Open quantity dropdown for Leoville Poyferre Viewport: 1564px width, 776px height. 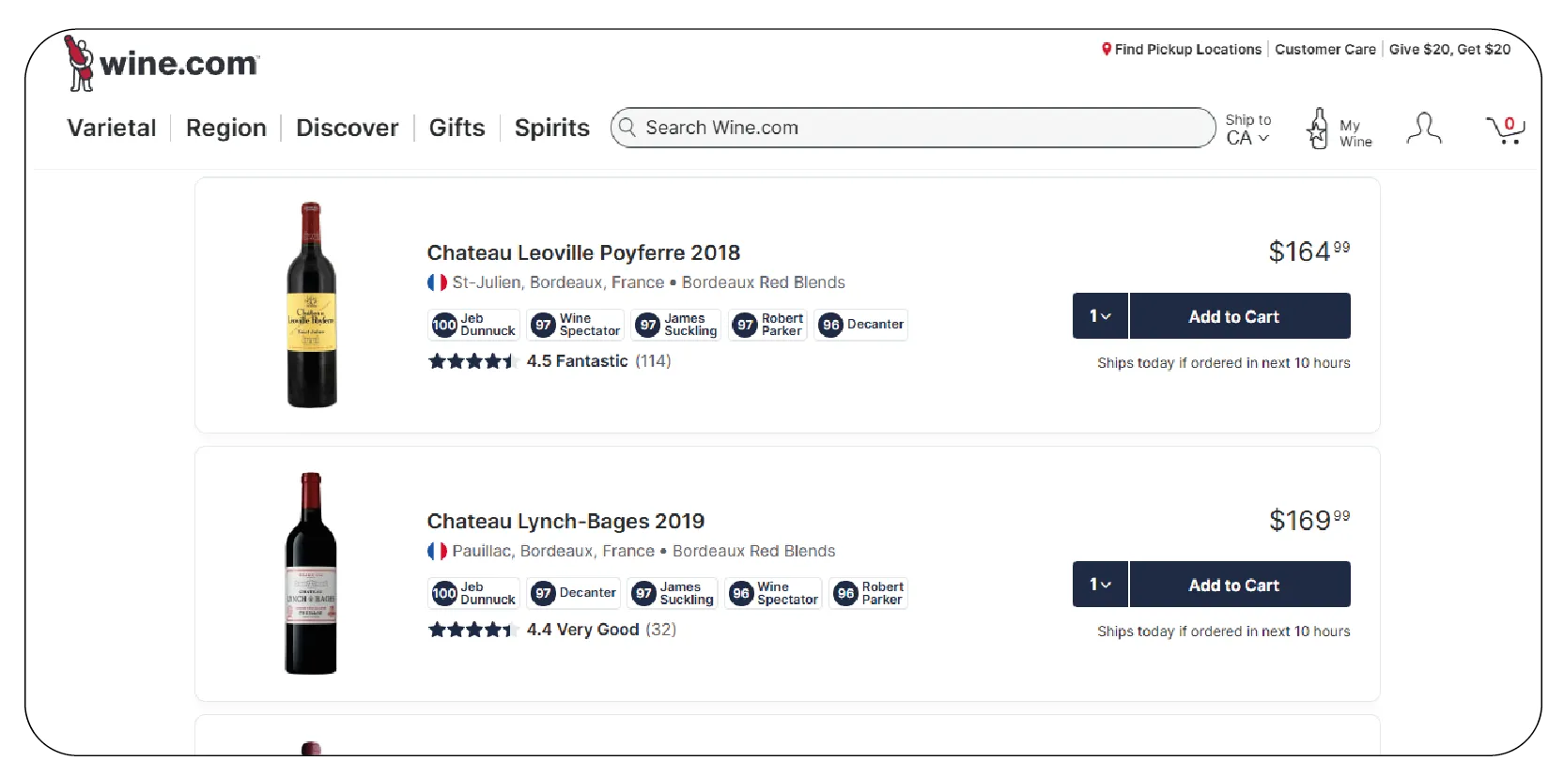pyautogui.click(x=1100, y=316)
